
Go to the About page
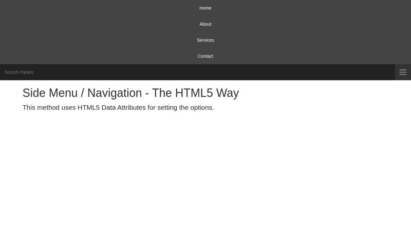205,24
